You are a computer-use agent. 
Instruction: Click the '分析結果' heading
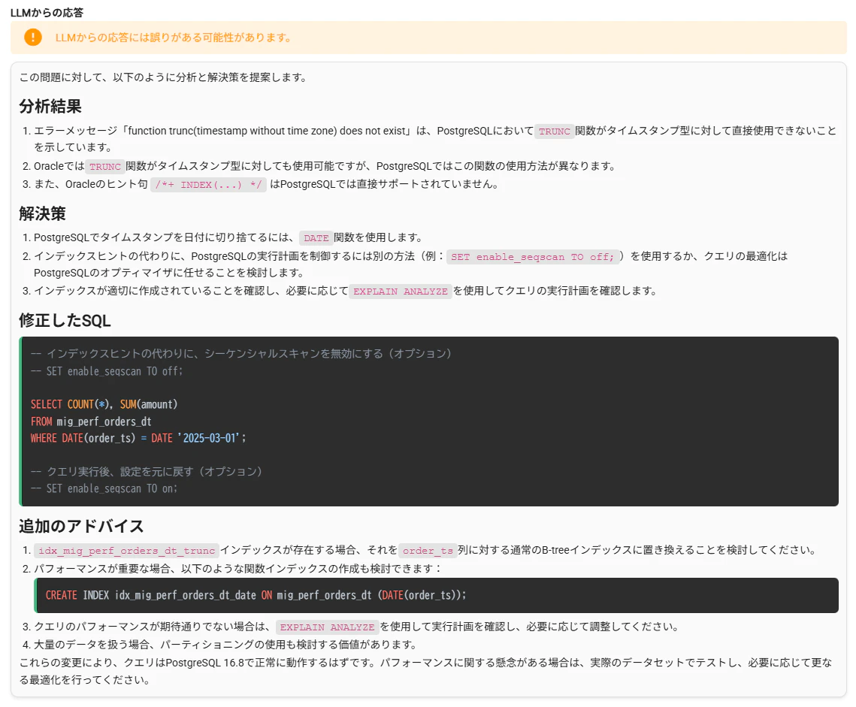(50, 106)
